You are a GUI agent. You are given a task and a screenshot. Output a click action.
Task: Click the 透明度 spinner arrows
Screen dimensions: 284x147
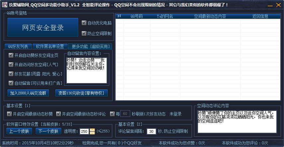[x=92, y=131]
